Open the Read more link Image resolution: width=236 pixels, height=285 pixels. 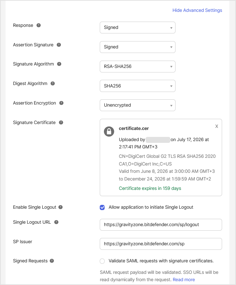[x=184, y=279]
